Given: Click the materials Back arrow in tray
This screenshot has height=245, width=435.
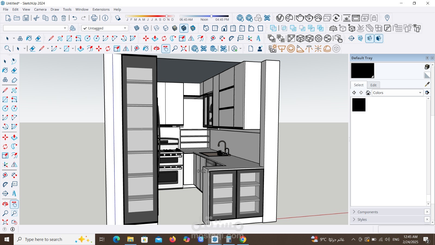Looking at the screenshot, I should pos(354,93).
